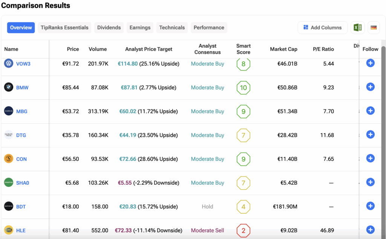Sort by the Price column header
386x239 pixels.
click(73, 49)
